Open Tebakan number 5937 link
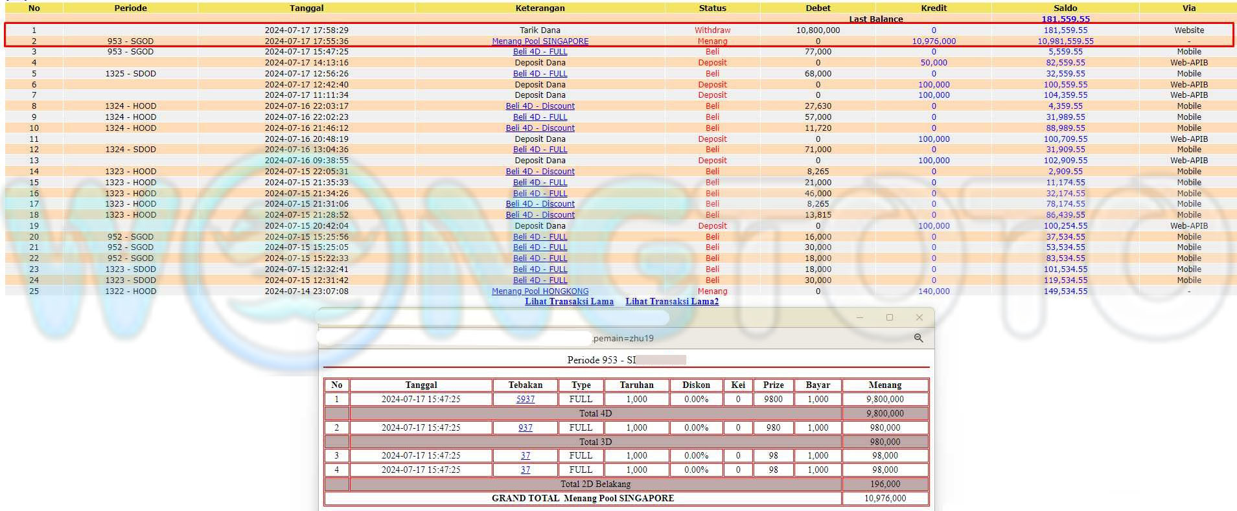Viewport: 1237px width, 511px height. tap(525, 400)
